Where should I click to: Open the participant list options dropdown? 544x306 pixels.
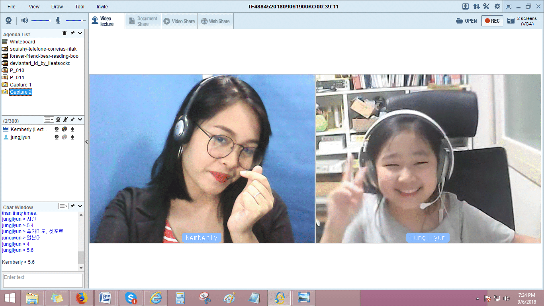[49, 120]
